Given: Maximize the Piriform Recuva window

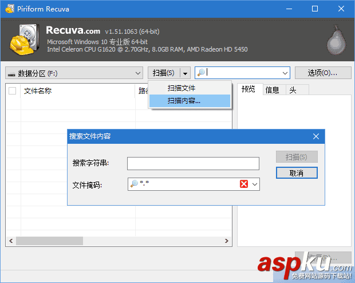Looking at the screenshot, I should tap(315, 9).
